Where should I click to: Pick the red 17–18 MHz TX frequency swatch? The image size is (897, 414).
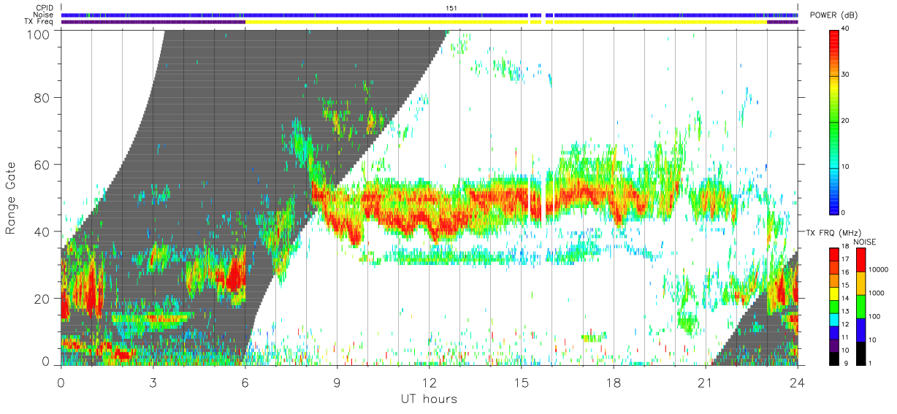click(834, 253)
